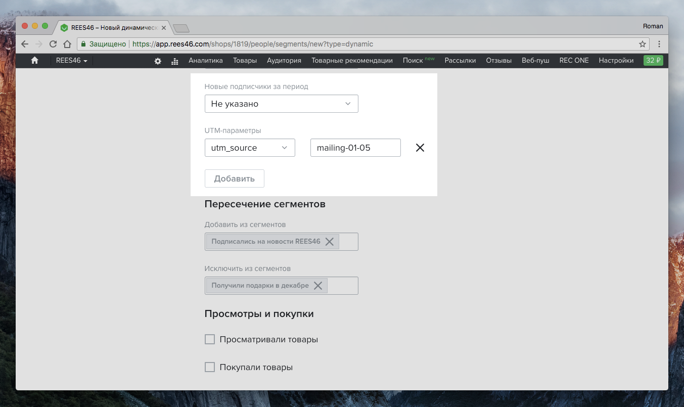Screen dimensions: 684x407
Task: Enable the «Просматривали товары» checkbox
Action: click(210, 339)
